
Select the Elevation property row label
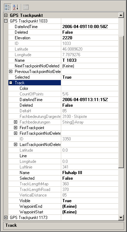click(22, 38)
